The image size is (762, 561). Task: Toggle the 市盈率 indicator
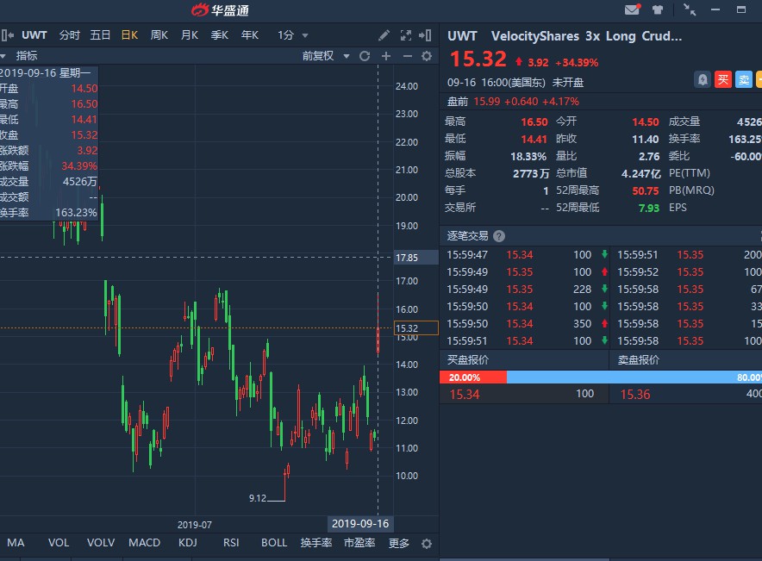click(359, 543)
